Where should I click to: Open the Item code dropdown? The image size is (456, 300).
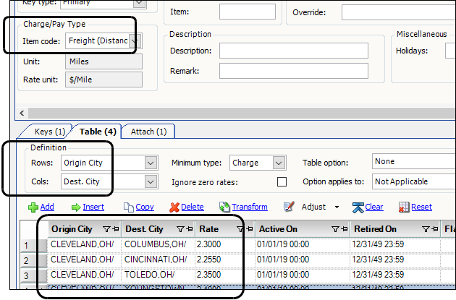(x=135, y=40)
